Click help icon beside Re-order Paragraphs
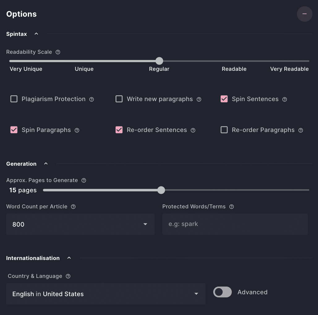Image resolution: width=318 pixels, height=315 pixels. tap(301, 130)
